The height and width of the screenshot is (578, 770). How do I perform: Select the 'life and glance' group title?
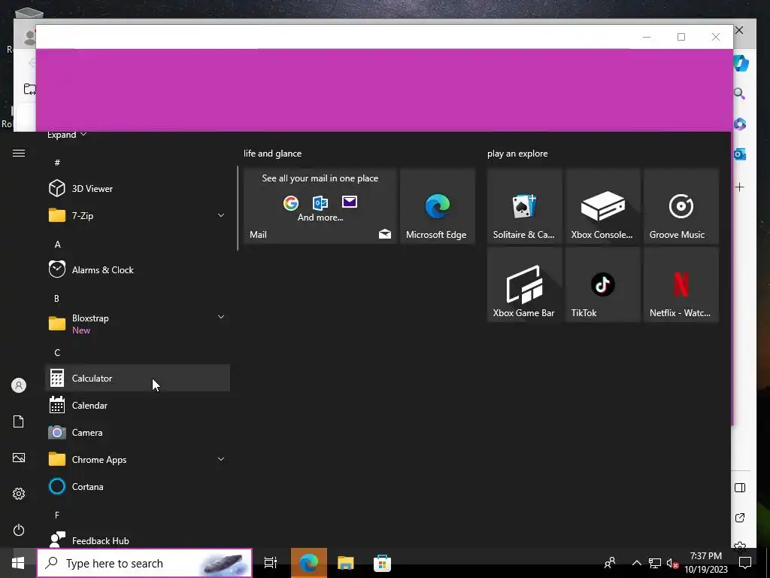272,154
